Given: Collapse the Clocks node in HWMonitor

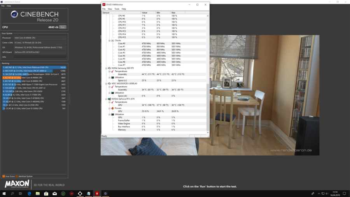Looking at the screenshot, I should (109, 40).
